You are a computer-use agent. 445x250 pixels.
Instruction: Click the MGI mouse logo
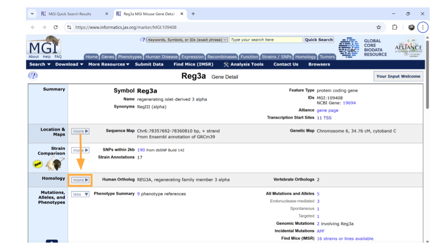(44, 45)
